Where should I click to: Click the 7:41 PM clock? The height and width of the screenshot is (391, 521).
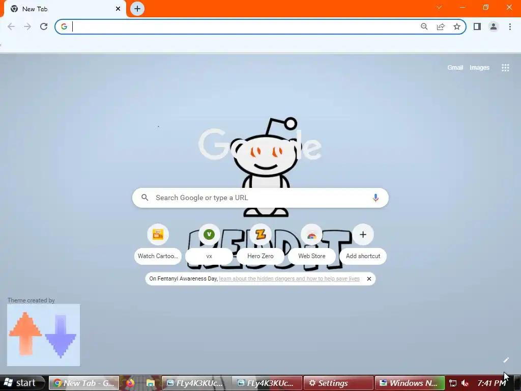pos(492,383)
